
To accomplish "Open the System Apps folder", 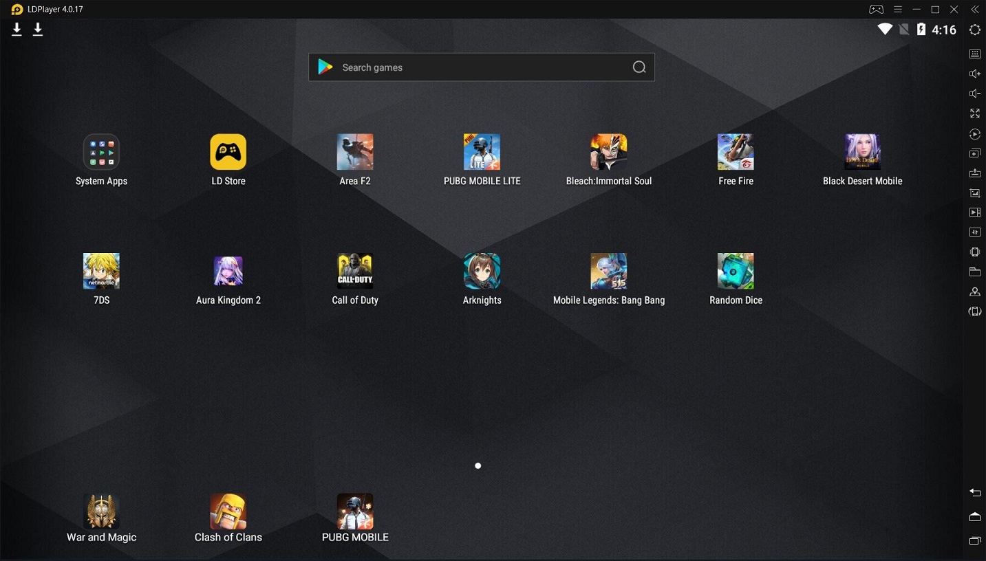I will point(101,152).
